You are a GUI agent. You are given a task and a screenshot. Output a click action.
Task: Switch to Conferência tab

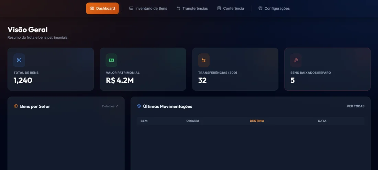point(231,9)
